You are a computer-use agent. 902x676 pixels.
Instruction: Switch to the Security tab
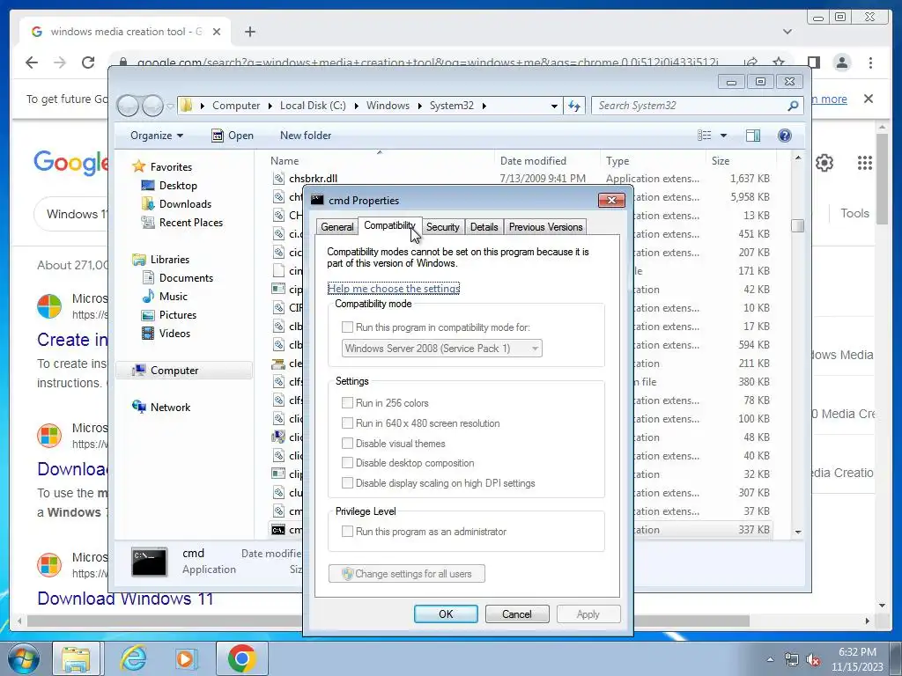(x=443, y=227)
